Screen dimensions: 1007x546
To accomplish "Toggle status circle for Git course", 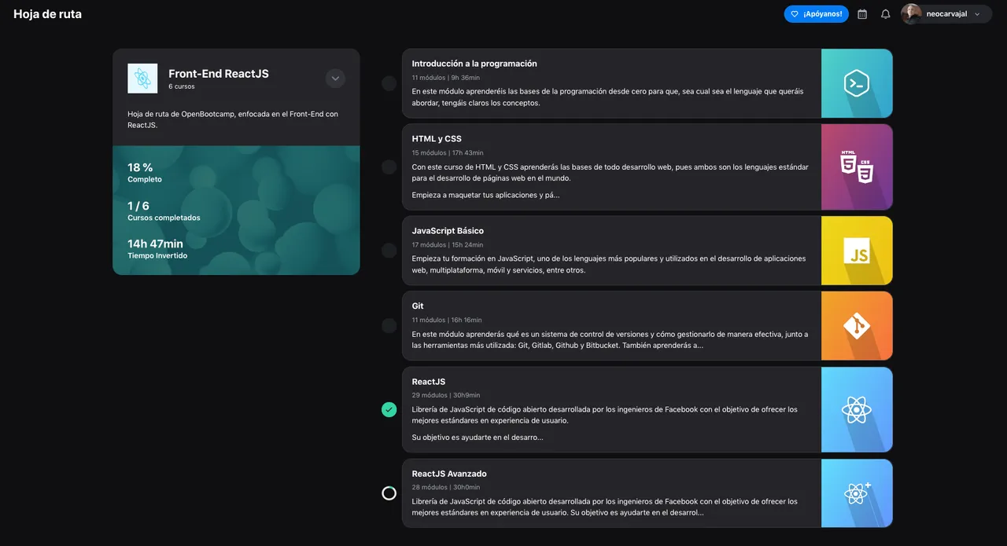I will pyautogui.click(x=389, y=326).
